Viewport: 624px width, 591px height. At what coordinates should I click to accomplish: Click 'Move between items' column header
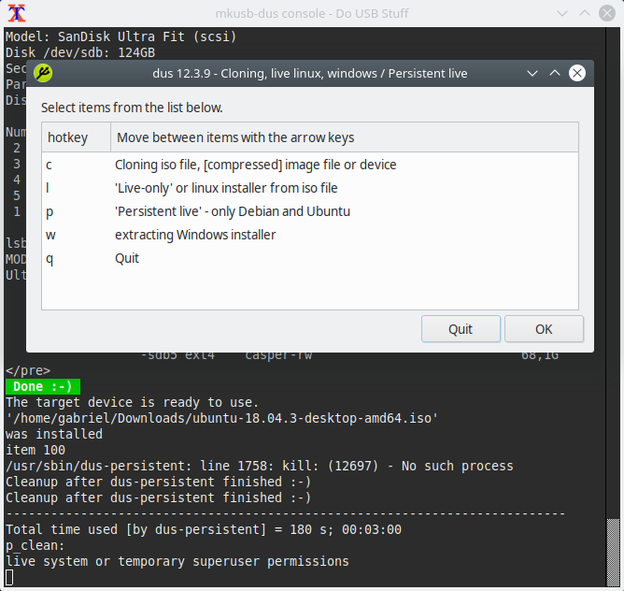pyautogui.click(x=345, y=137)
